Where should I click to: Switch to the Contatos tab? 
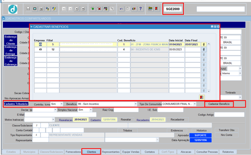(150, 152)
